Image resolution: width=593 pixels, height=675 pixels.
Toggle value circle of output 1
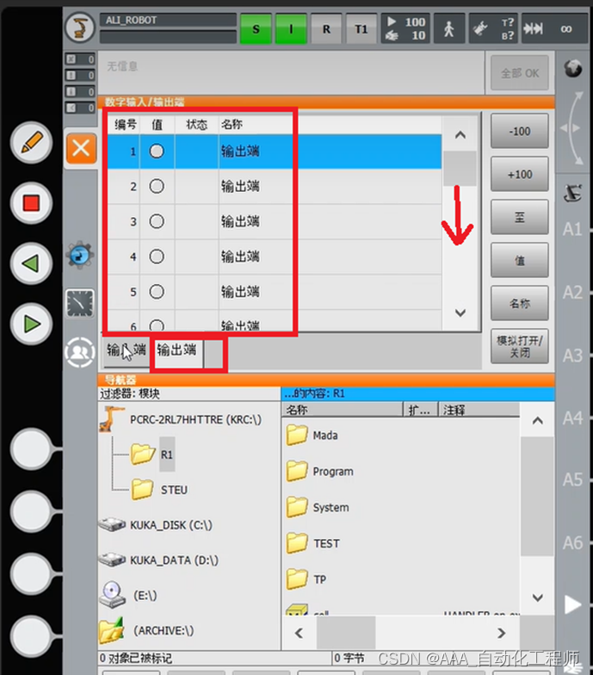[x=157, y=152]
